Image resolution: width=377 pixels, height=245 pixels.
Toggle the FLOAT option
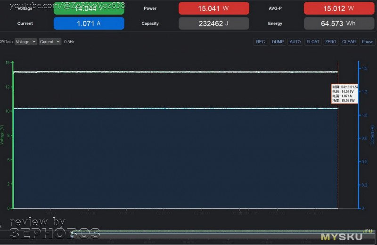tap(313, 42)
